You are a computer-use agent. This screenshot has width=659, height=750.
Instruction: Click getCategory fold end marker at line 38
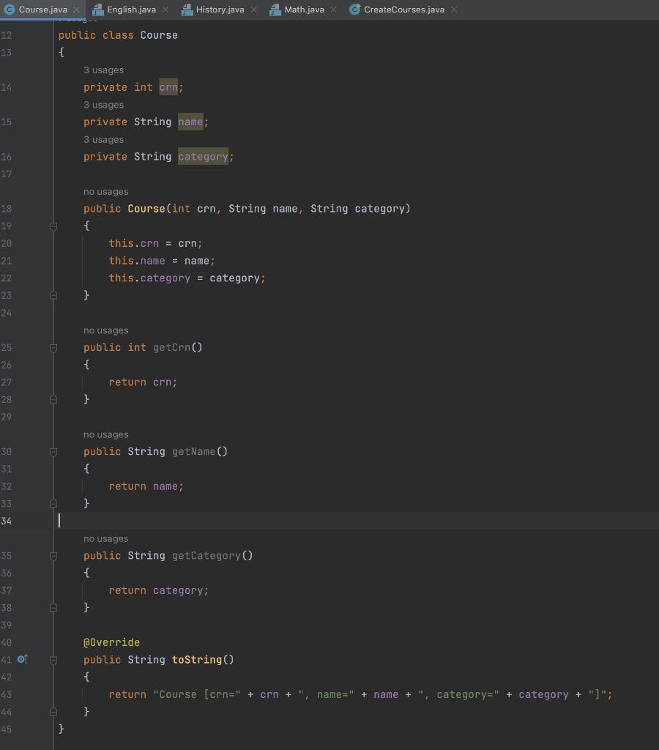(53, 608)
